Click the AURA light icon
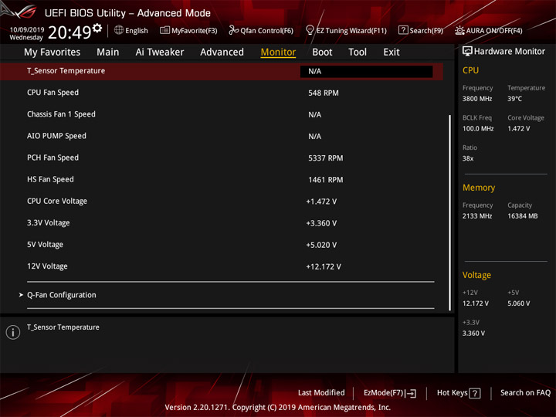This screenshot has height=417, width=556. point(459,30)
